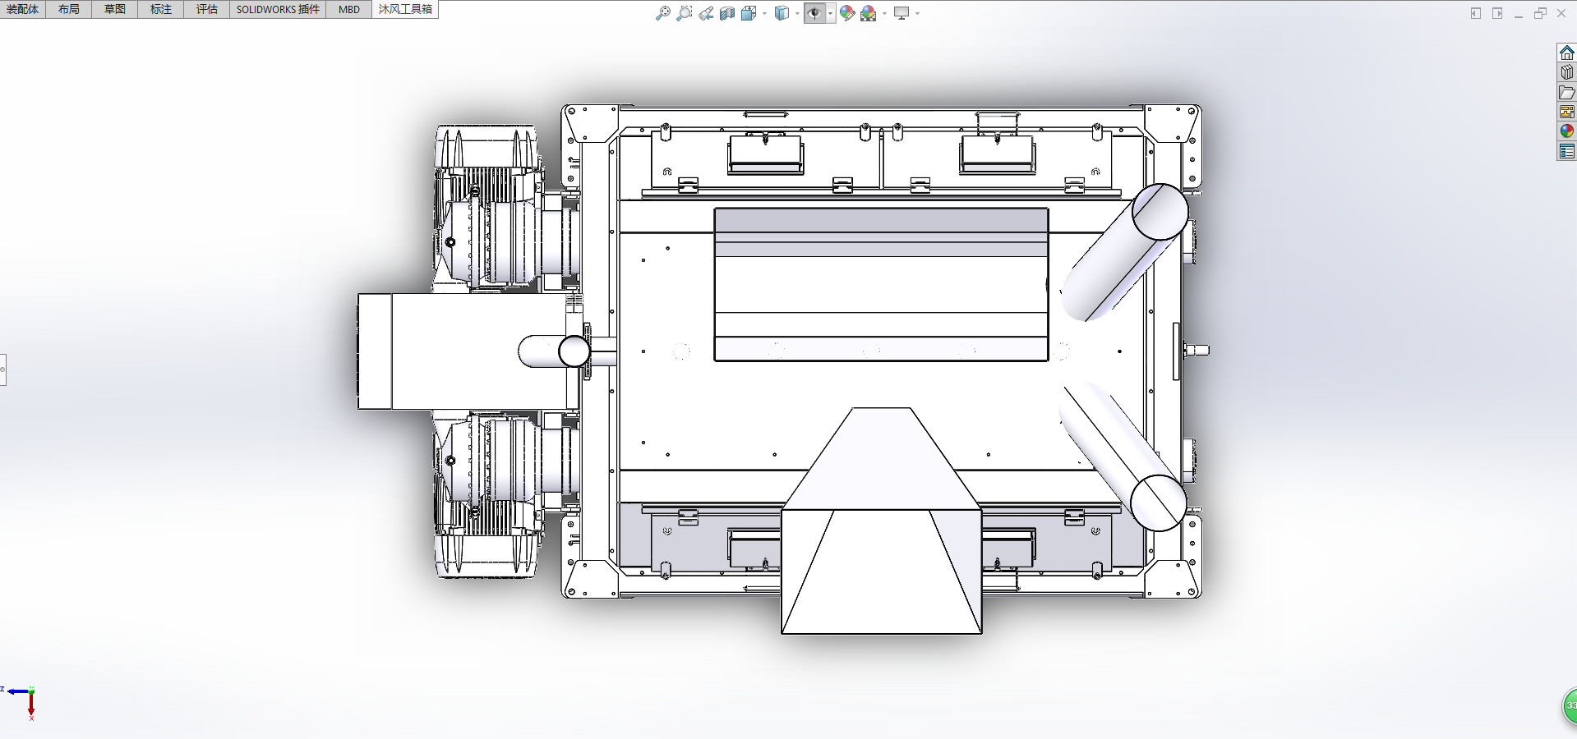Click the Display Style cube icon
Image resolution: width=1577 pixels, height=739 pixels.
(x=782, y=13)
